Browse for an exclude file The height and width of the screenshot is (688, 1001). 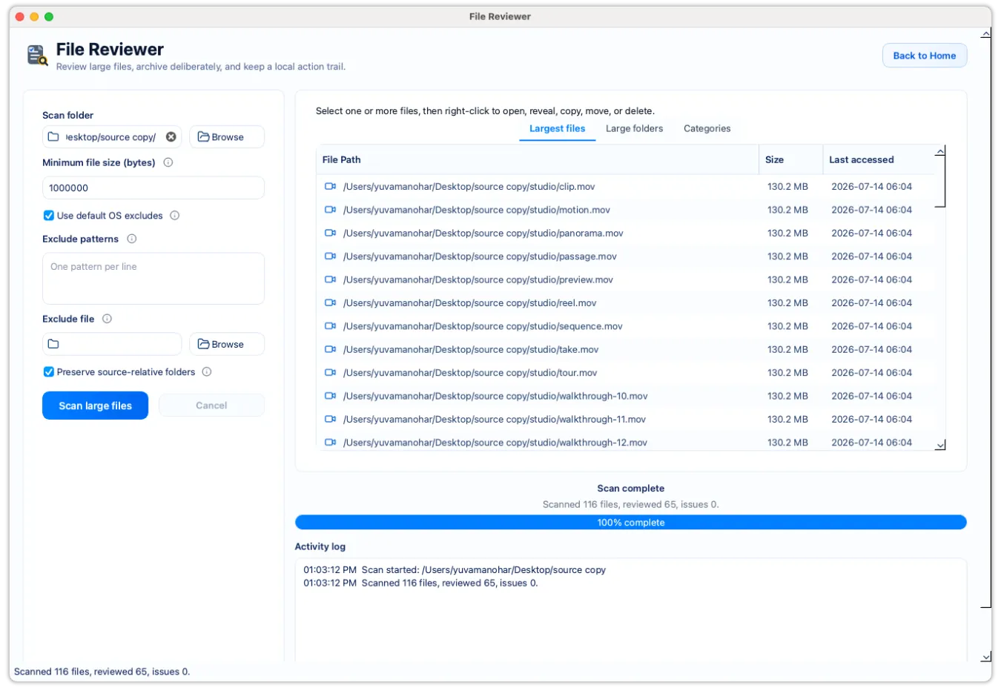[227, 344]
